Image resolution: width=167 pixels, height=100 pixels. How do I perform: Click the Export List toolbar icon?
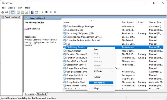coord(27,12)
